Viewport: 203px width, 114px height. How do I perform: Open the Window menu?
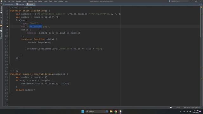point(61,1)
